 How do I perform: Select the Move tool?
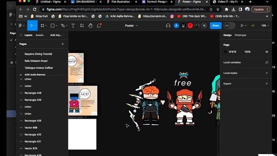(x=32, y=26)
